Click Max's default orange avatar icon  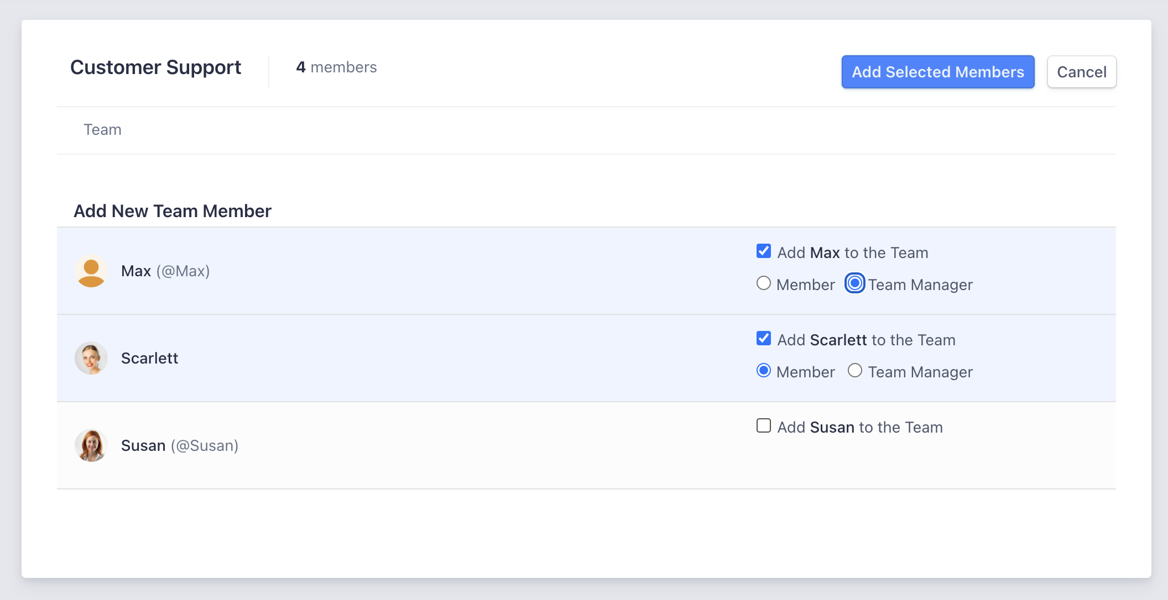click(91, 271)
